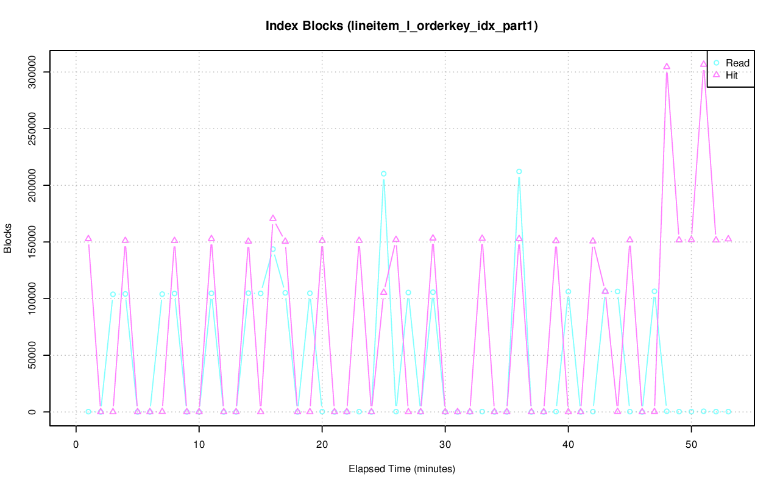
Task: Click the last Read circle at minute 53
Action: click(x=728, y=412)
